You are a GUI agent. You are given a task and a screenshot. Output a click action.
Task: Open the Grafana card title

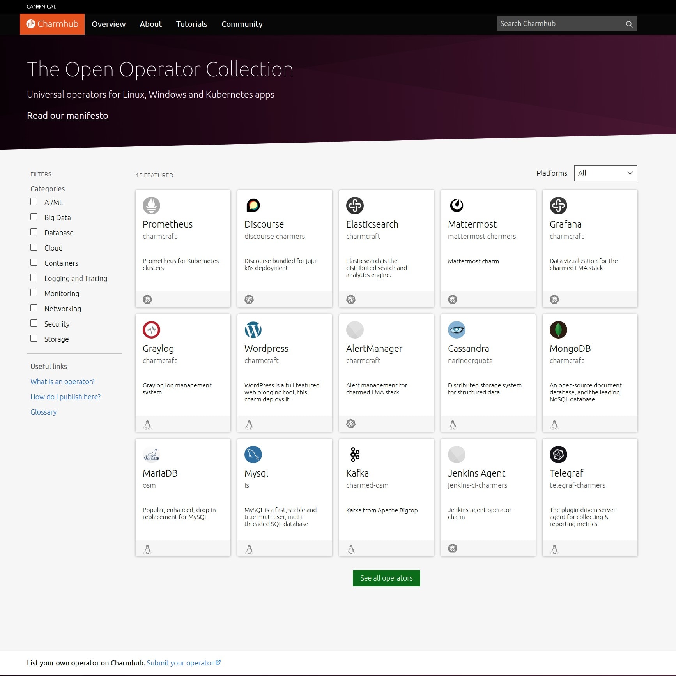(566, 224)
